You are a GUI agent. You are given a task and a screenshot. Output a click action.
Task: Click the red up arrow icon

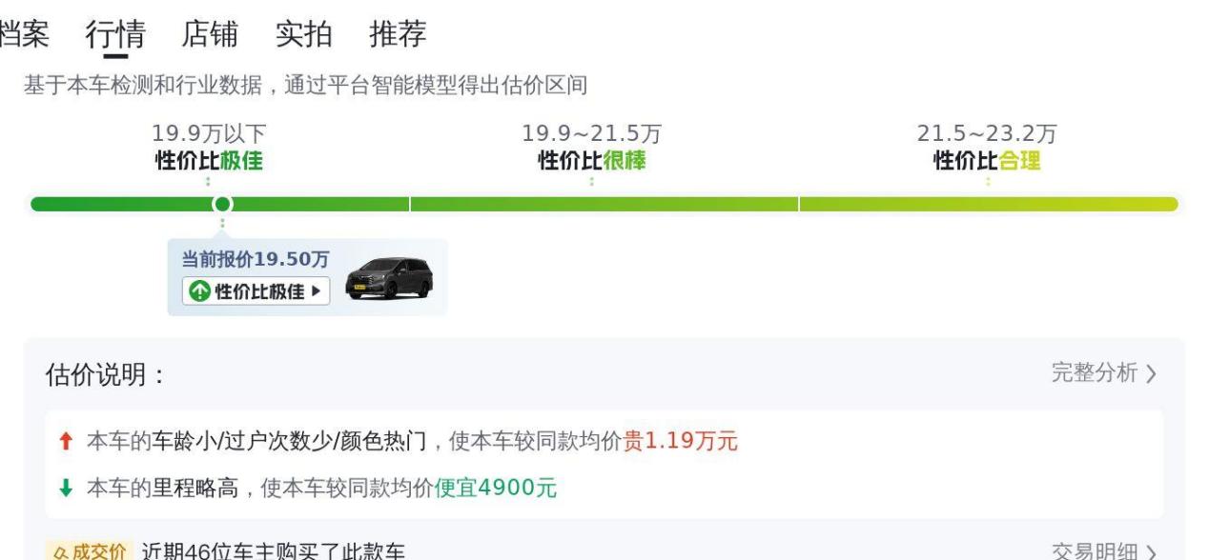coord(66,442)
